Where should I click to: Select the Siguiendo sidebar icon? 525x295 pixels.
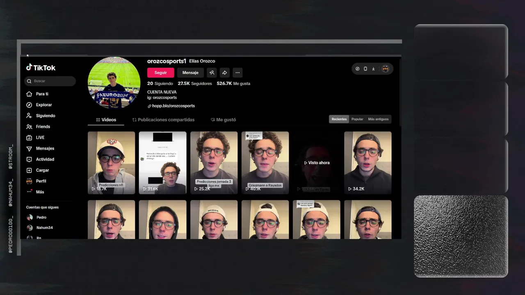(x=29, y=116)
